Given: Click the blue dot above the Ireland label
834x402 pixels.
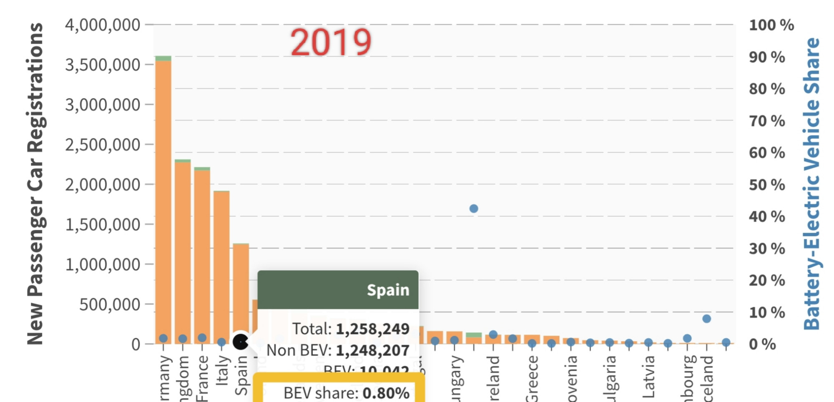Looking at the screenshot, I should pyautogui.click(x=493, y=334).
